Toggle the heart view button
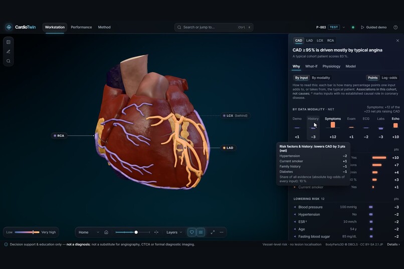Viewport: 404px width, 269px height. [191, 232]
